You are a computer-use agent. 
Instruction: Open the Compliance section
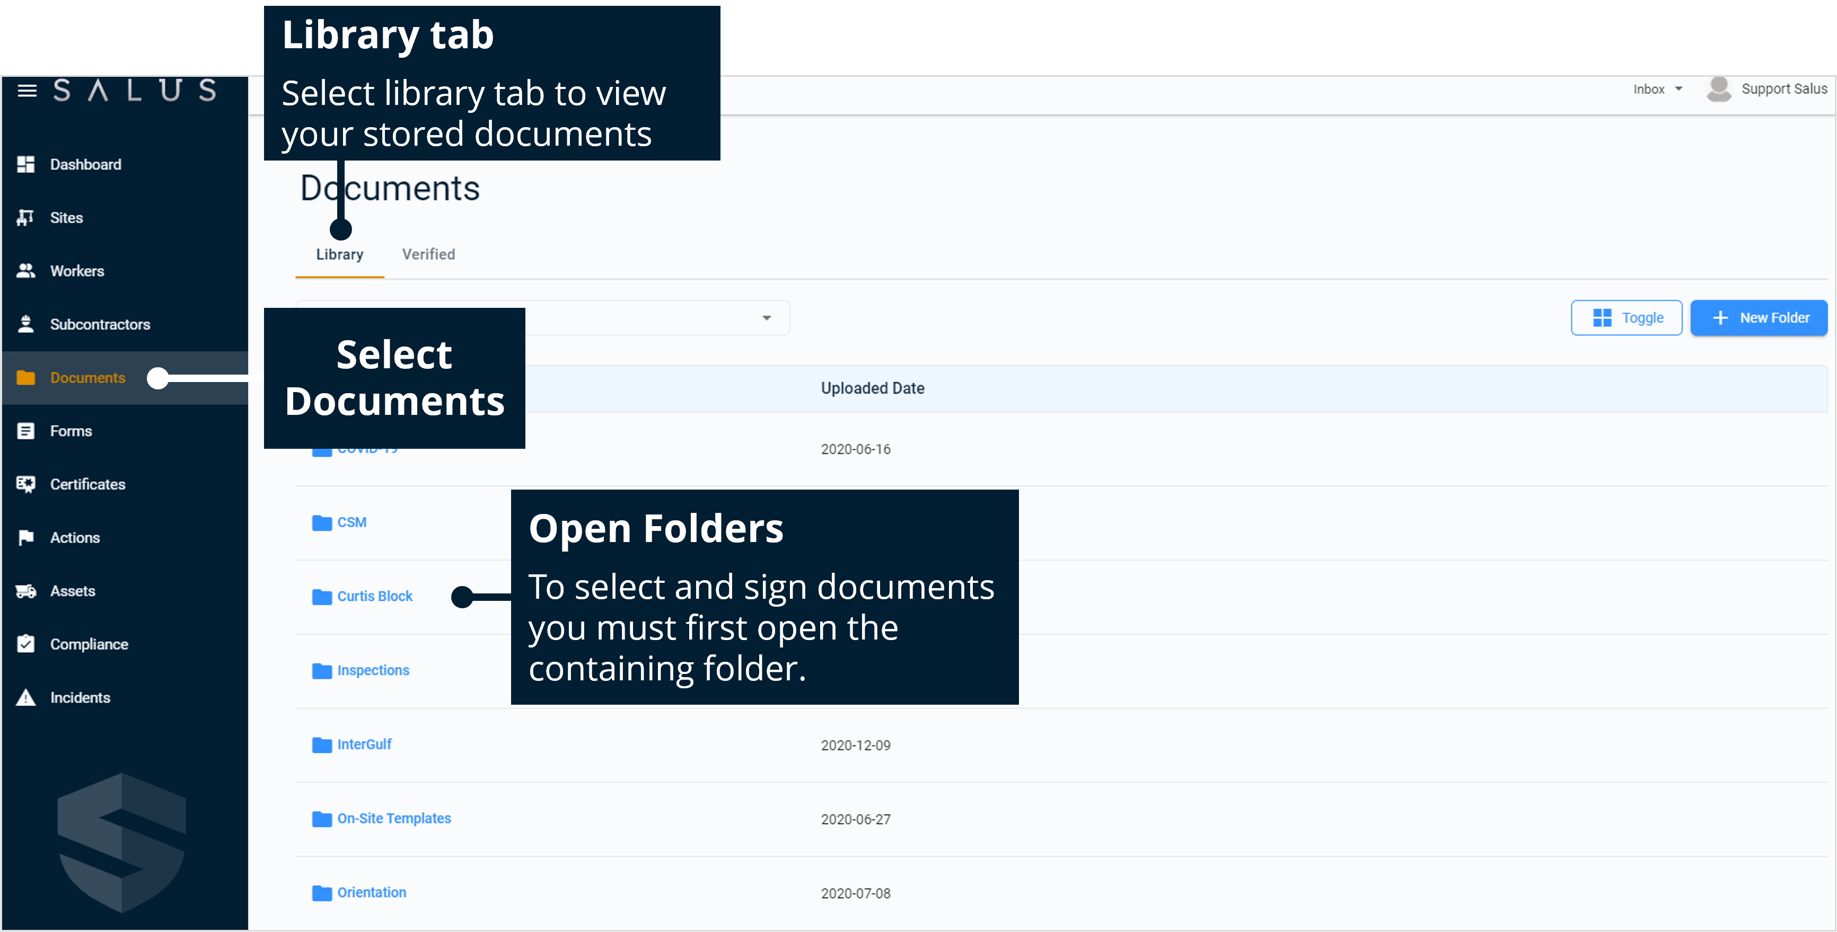coord(89,643)
